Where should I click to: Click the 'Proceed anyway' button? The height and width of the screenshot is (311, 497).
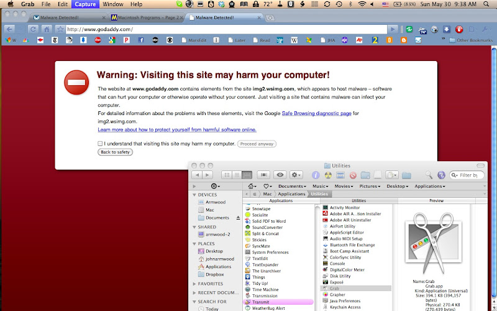257,144
